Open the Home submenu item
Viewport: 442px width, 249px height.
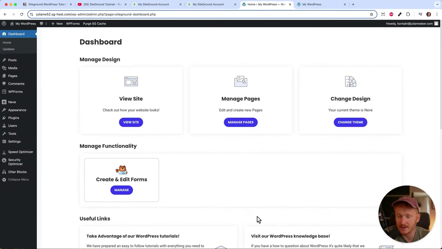point(7,43)
